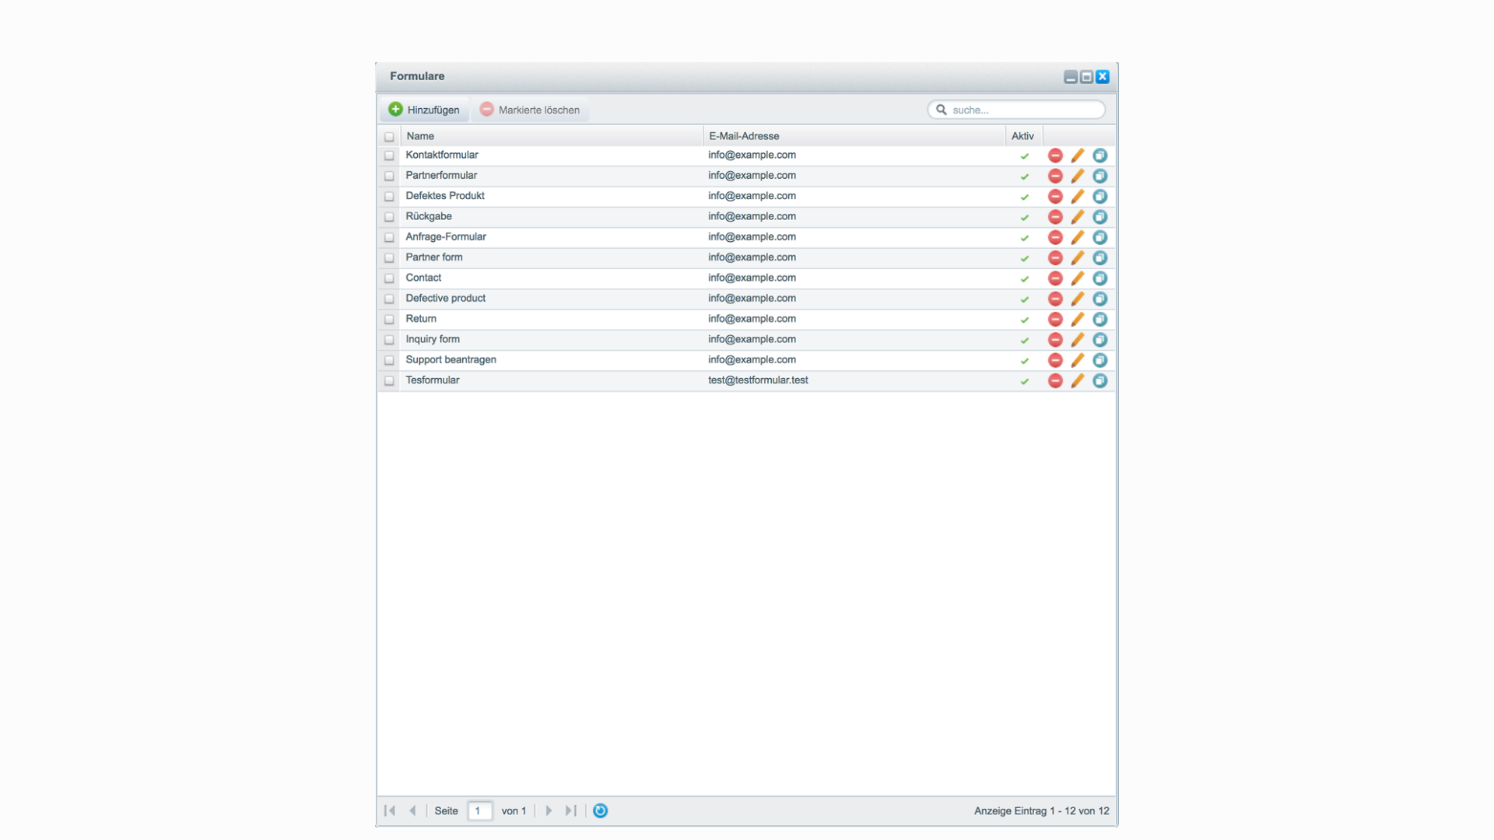Maximize the Formulare window

click(x=1086, y=76)
